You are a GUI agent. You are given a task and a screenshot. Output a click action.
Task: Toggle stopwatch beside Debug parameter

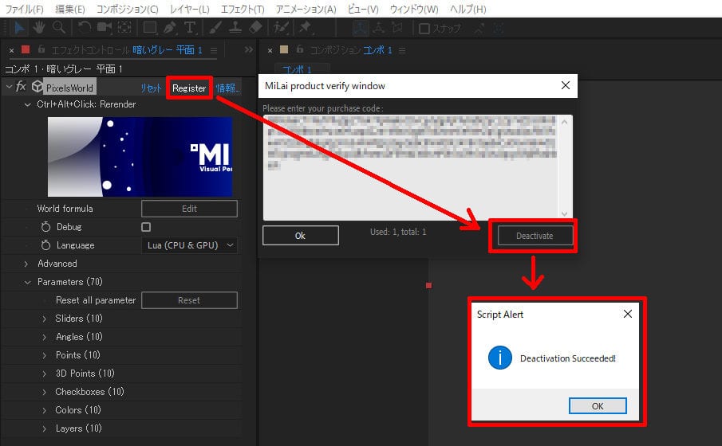[x=45, y=227]
